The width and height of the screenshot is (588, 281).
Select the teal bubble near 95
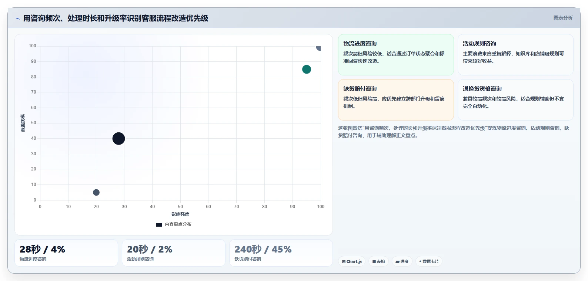coord(307,69)
